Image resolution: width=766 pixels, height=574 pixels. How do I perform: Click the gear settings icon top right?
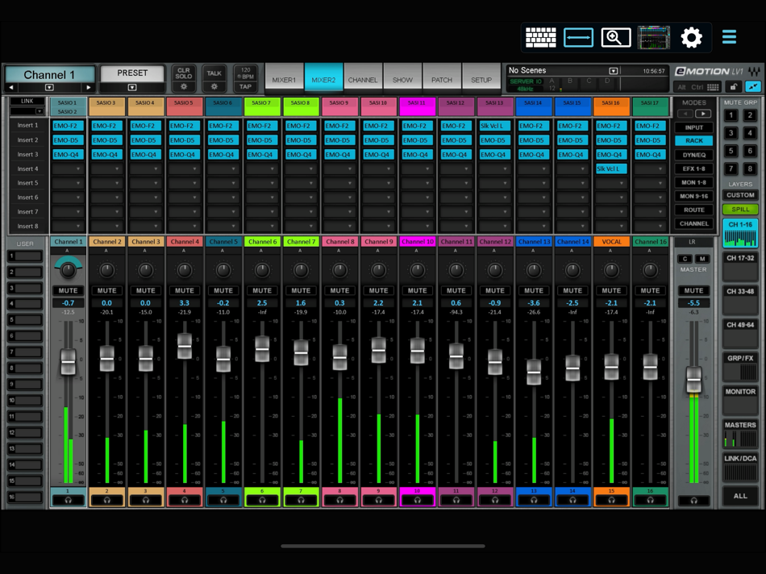point(691,38)
